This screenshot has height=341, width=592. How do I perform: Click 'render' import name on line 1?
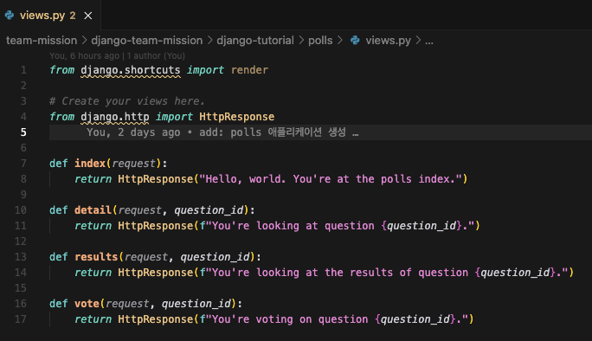(249, 70)
